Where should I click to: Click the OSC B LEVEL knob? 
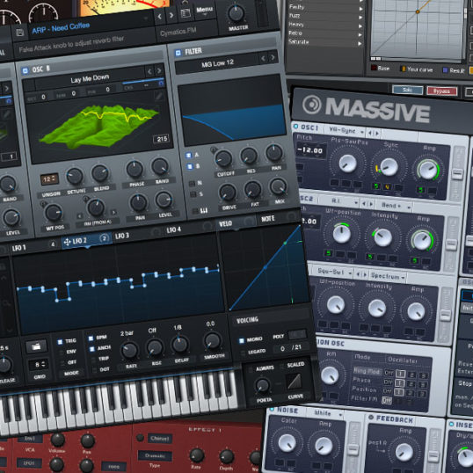[x=164, y=200]
